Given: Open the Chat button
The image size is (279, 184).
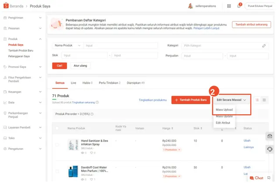Looking at the screenshot, I should [x=256, y=178].
